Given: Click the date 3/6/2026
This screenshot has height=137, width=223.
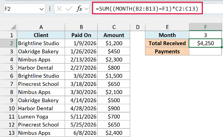Looking at the screenshot, I should [81, 76].
